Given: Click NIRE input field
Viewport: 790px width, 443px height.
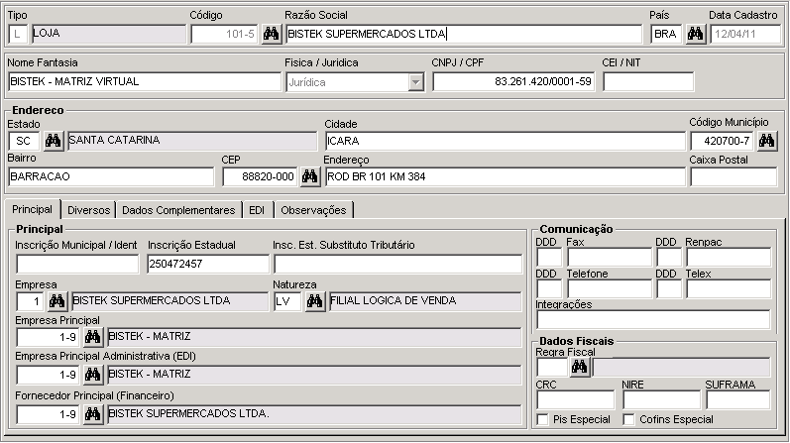Looking at the screenshot, I should [x=661, y=400].
